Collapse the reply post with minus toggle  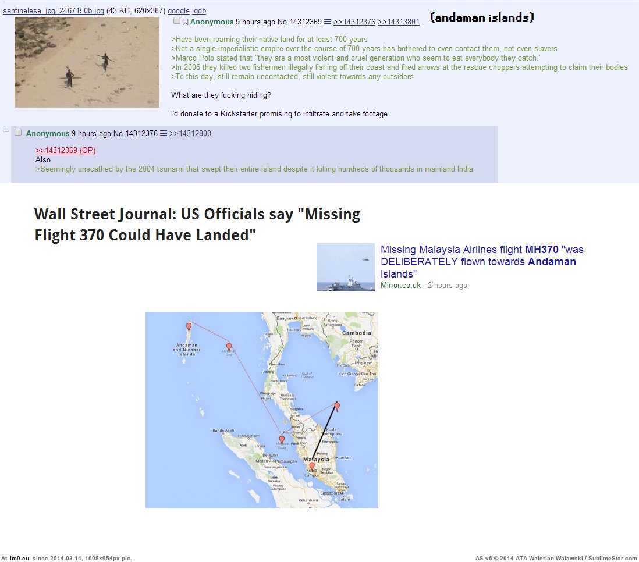tap(6, 129)
